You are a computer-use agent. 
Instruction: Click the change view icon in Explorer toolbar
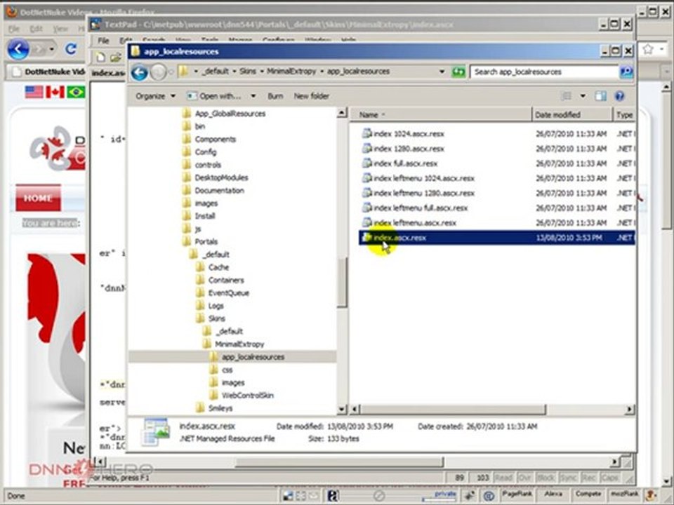[x=567, y=96]
